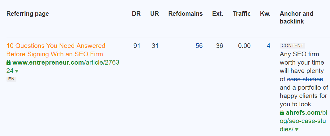Screen dimensions: 330x136
Task: Click the 'Anchor and backlink' column header
Action: click(x=296, y=17)
